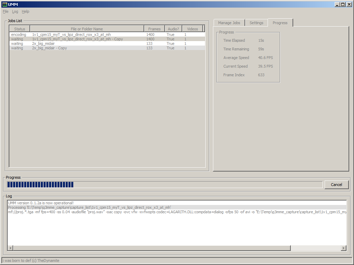This screenshot has height=265, width=354.
Task: Click the encoding progress bar
Action: point(165,185)
